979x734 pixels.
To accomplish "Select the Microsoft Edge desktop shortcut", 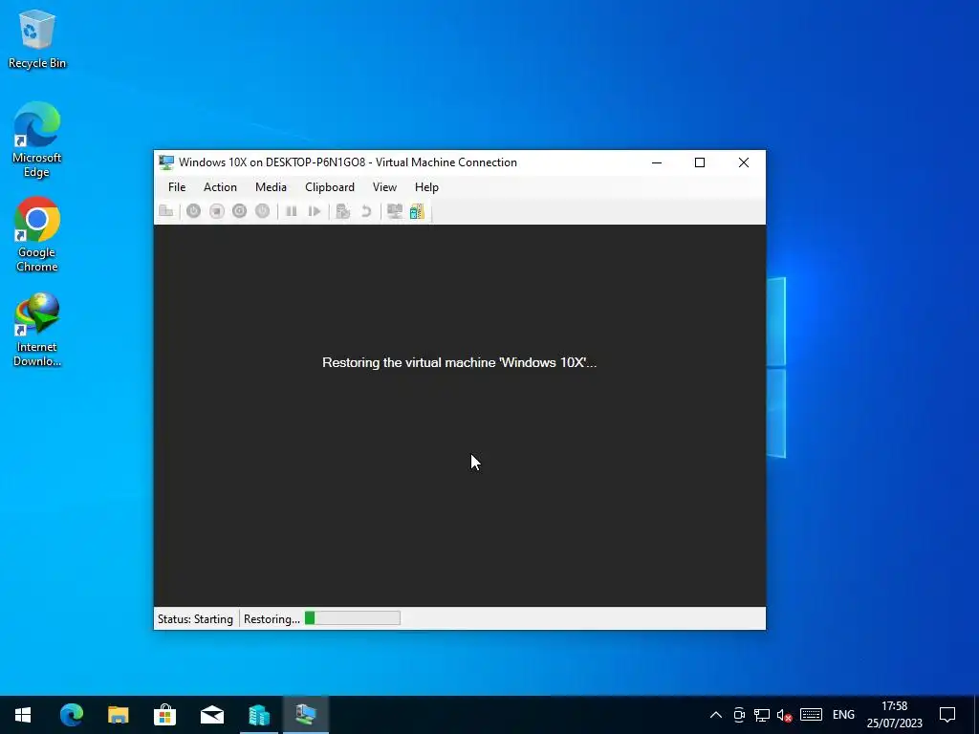I will click(x=37, y=140).
